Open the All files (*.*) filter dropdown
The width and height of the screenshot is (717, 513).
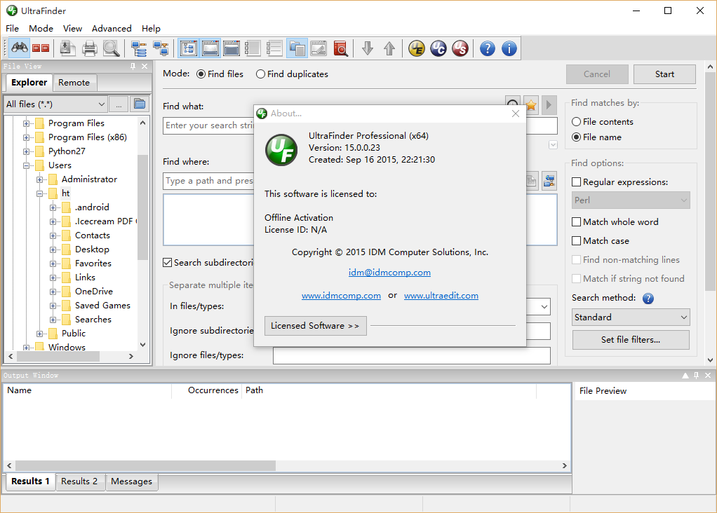pos(55,104)
